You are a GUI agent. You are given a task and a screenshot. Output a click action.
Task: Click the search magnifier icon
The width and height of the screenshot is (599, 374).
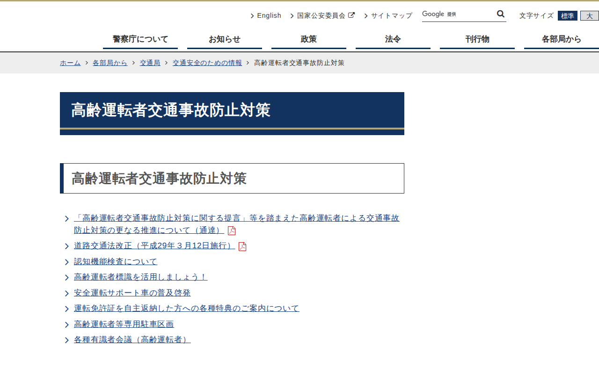tap(501, 14)
